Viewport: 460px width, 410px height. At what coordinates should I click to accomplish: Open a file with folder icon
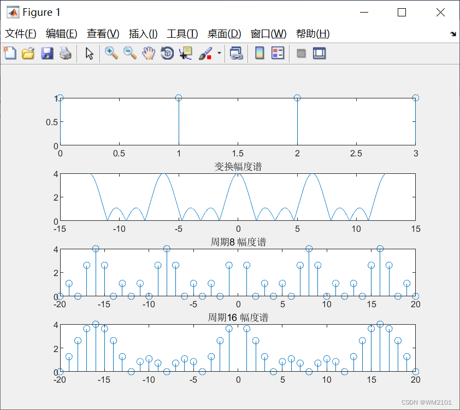[28, 54]
